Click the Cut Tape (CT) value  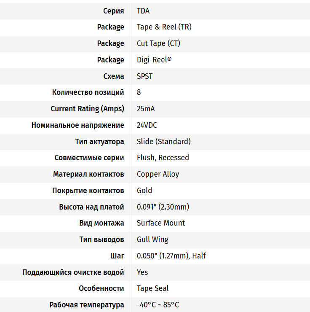tap(158, 43)
